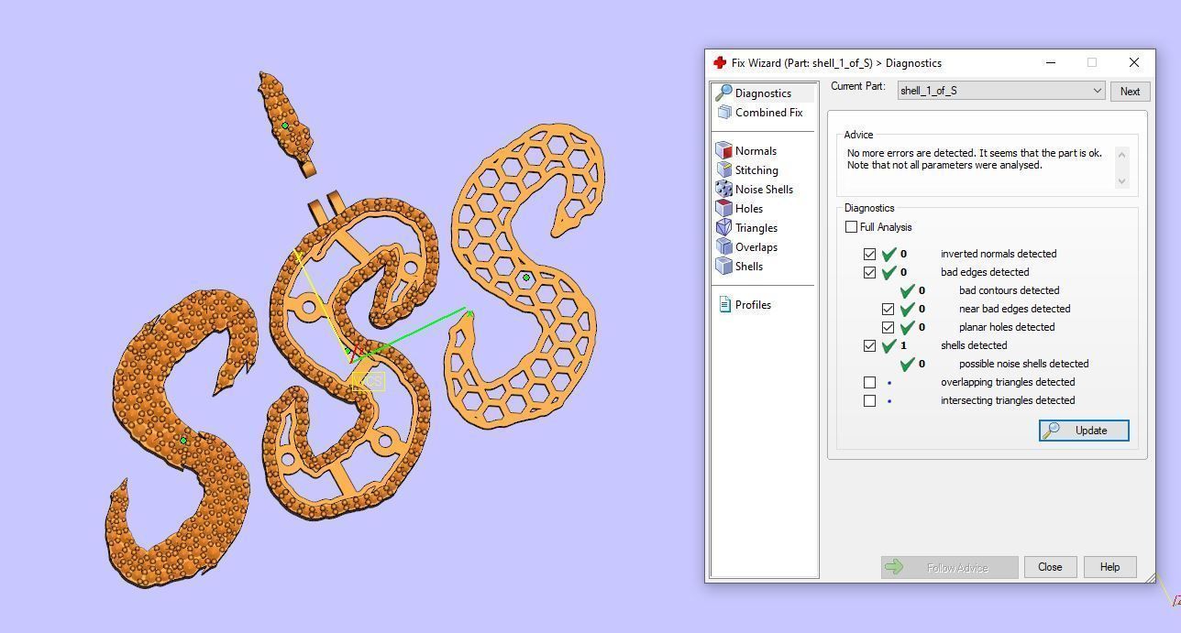Uncheck planar holes detected checkbox
The height and width of the screenshot is (633, 1181).
click(888, 327)
